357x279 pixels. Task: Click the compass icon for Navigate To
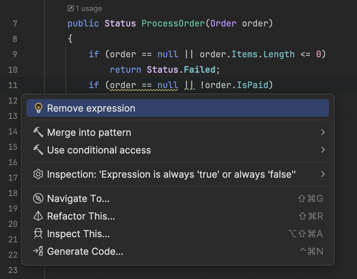(x=38, y=199)
